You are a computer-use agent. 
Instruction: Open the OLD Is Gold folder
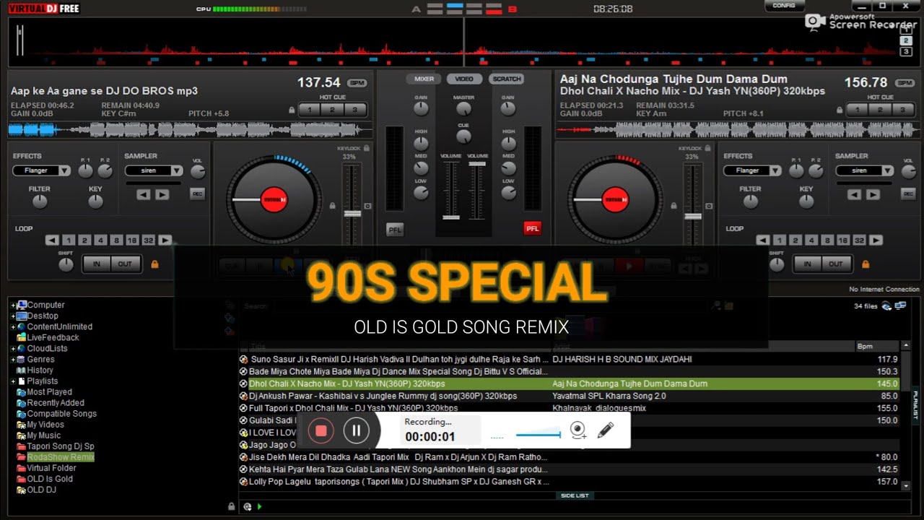(x=50, y=479)
